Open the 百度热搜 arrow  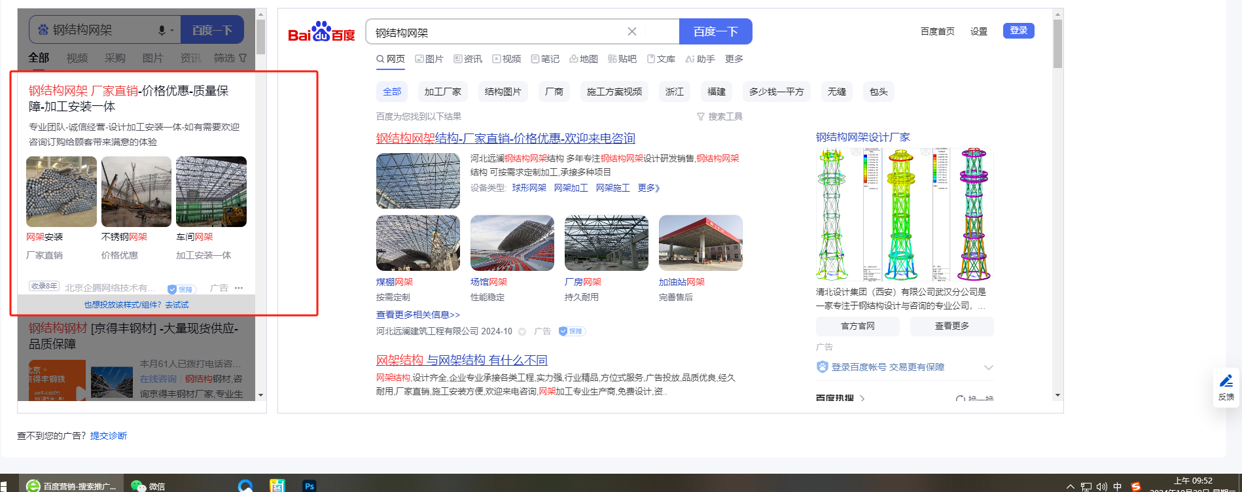(x=862, y=398)
